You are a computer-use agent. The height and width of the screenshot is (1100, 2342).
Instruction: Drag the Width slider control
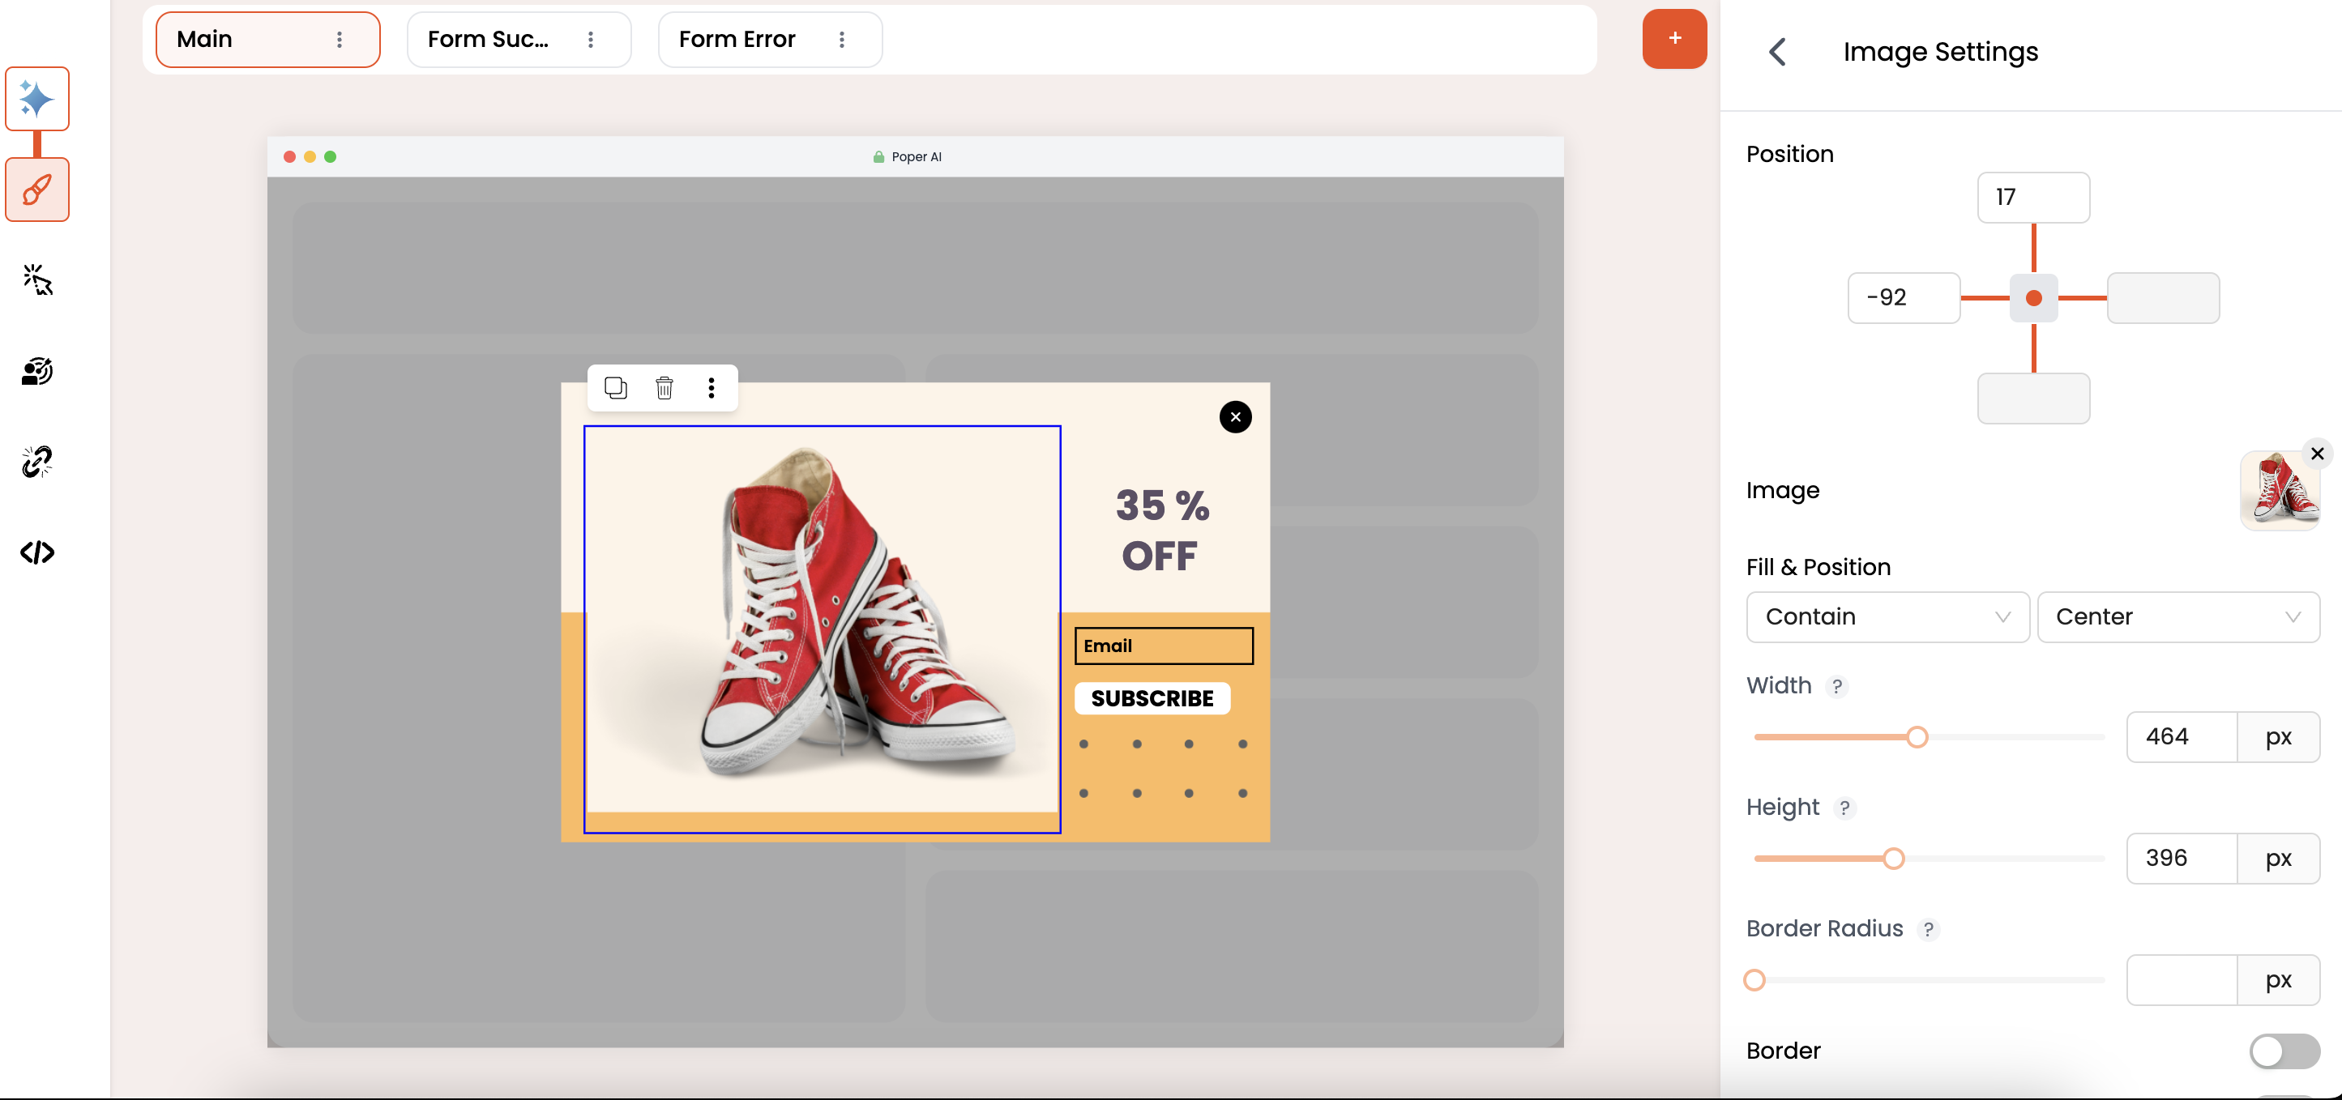[x=1919, y=737]
